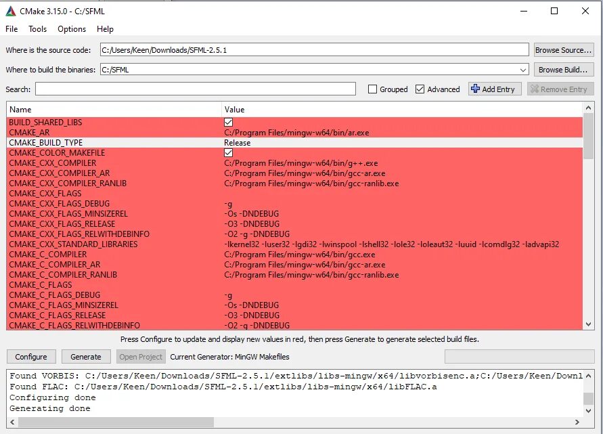Click the blue plus icon on Add Entry

[475, 89]
